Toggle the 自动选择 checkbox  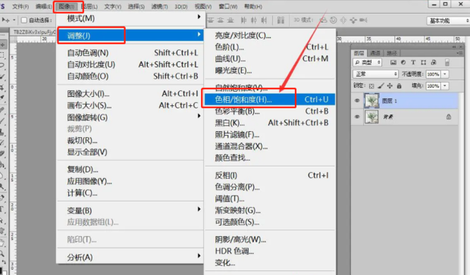(x=24, y=20)
